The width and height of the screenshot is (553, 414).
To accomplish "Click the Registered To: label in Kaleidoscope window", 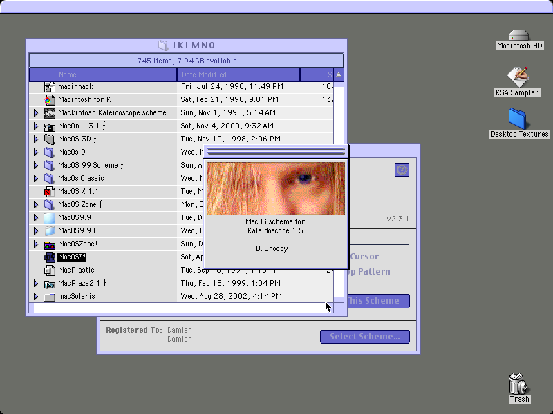I will click(x=134, y=330).
